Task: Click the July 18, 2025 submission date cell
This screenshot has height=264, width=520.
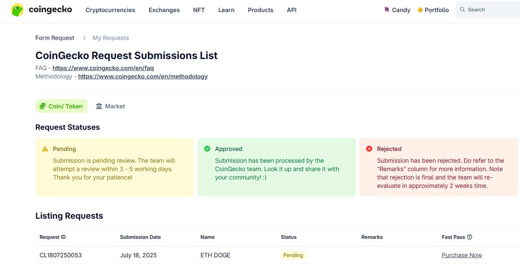Action: pyautogui.click(x=139, y=255)
